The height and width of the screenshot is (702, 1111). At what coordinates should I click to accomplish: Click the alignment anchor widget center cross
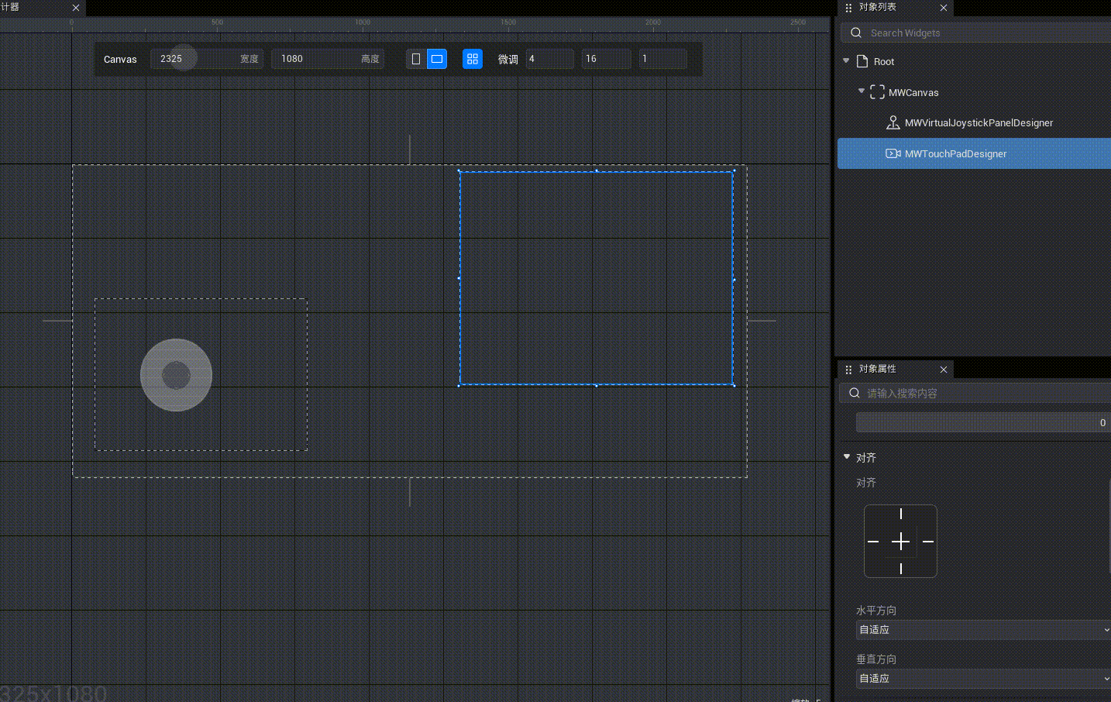point(900,542)
